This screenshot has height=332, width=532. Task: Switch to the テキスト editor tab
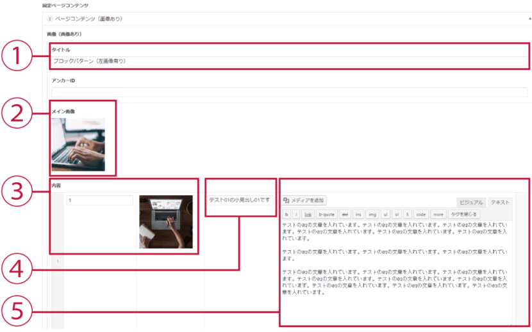[500, 202]
